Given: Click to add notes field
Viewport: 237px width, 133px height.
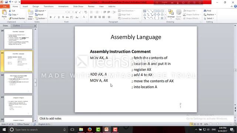Looking at the screenshot, I should tap(136, 119).
